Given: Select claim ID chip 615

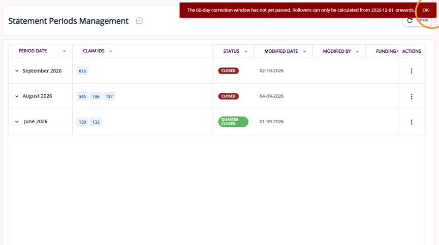Looking at the screenshot, I should [x=82, y=71].
